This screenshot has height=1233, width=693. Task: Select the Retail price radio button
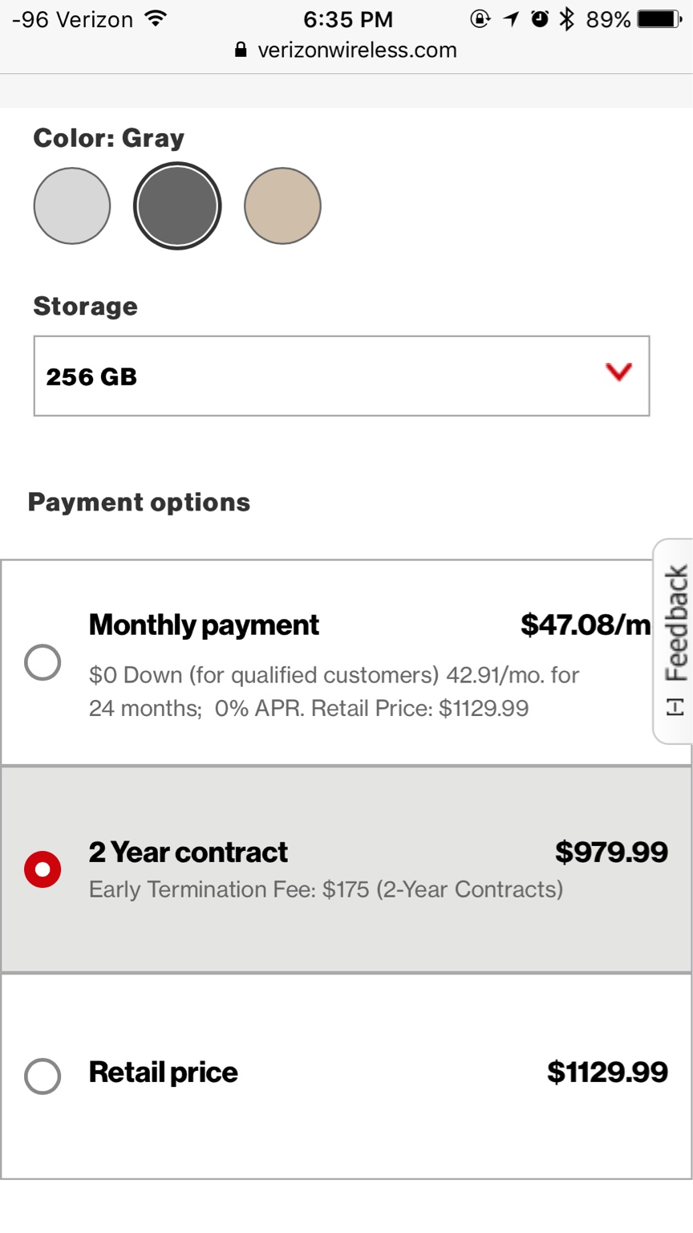pos(43,1076)
